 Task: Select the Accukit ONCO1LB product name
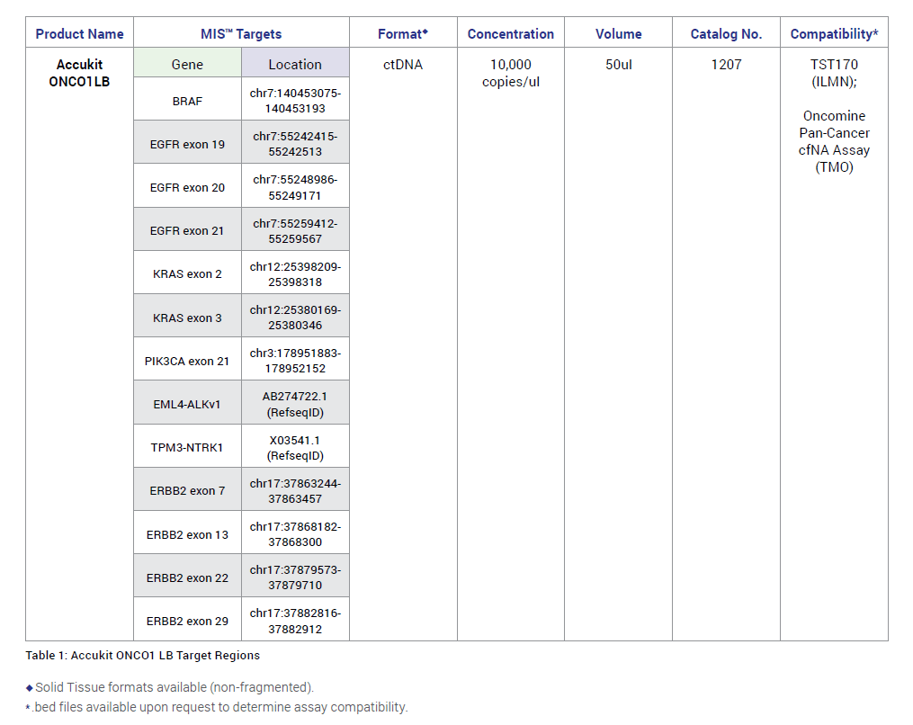pos(79,73)
